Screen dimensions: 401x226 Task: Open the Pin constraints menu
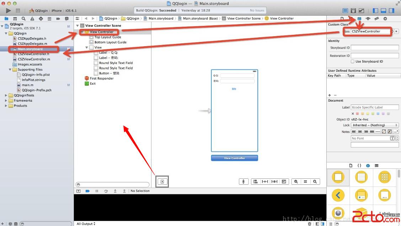point(265,182)
